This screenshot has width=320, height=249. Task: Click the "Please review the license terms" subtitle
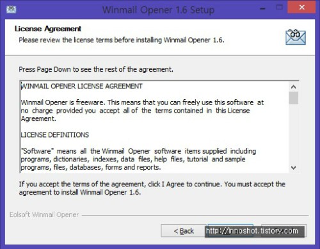122,40
